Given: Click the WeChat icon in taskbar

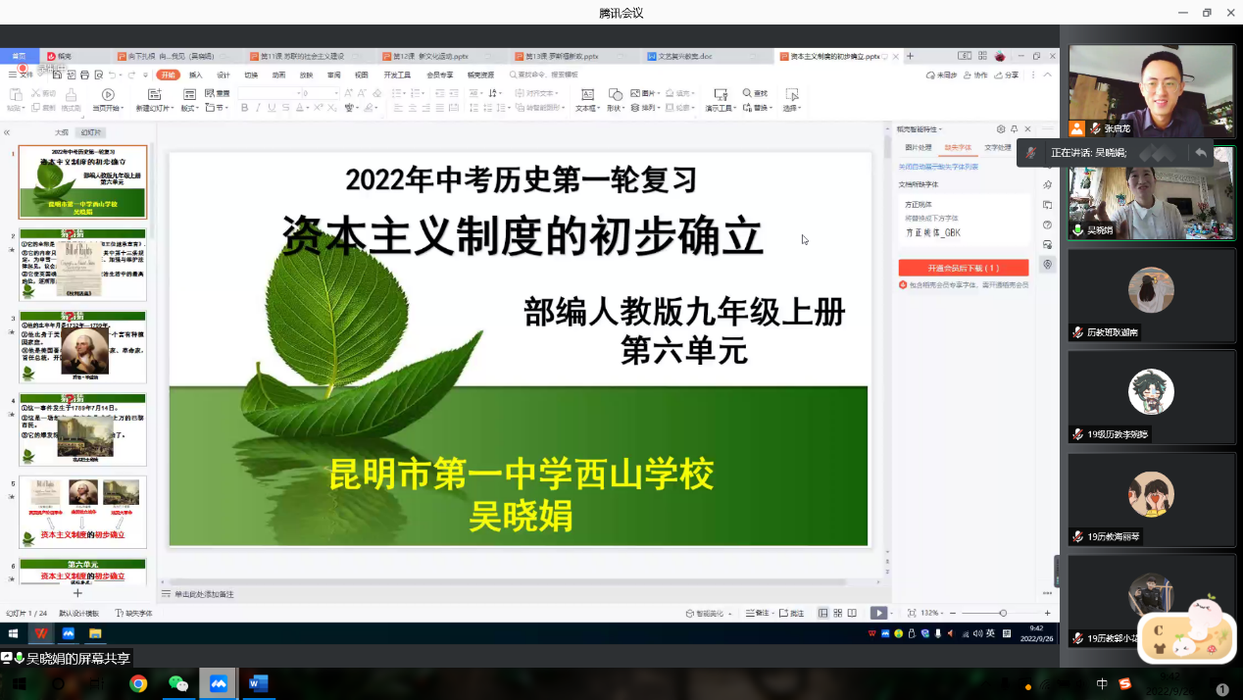Looking at the screenshot, I should pyautogui.click(x=177, y=683).
